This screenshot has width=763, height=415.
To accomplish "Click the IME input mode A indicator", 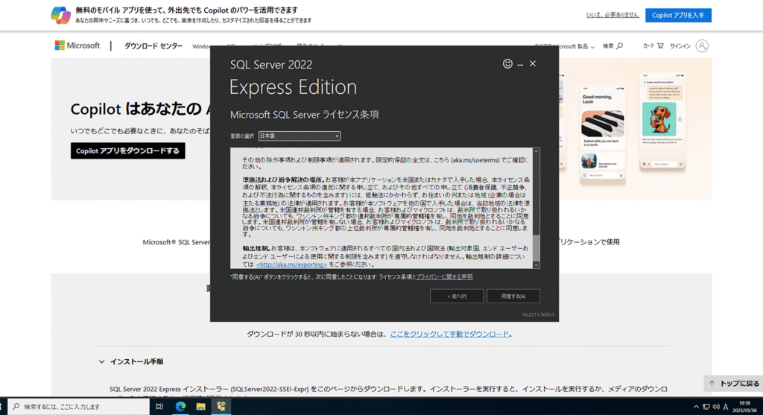I will pos(726,407).
